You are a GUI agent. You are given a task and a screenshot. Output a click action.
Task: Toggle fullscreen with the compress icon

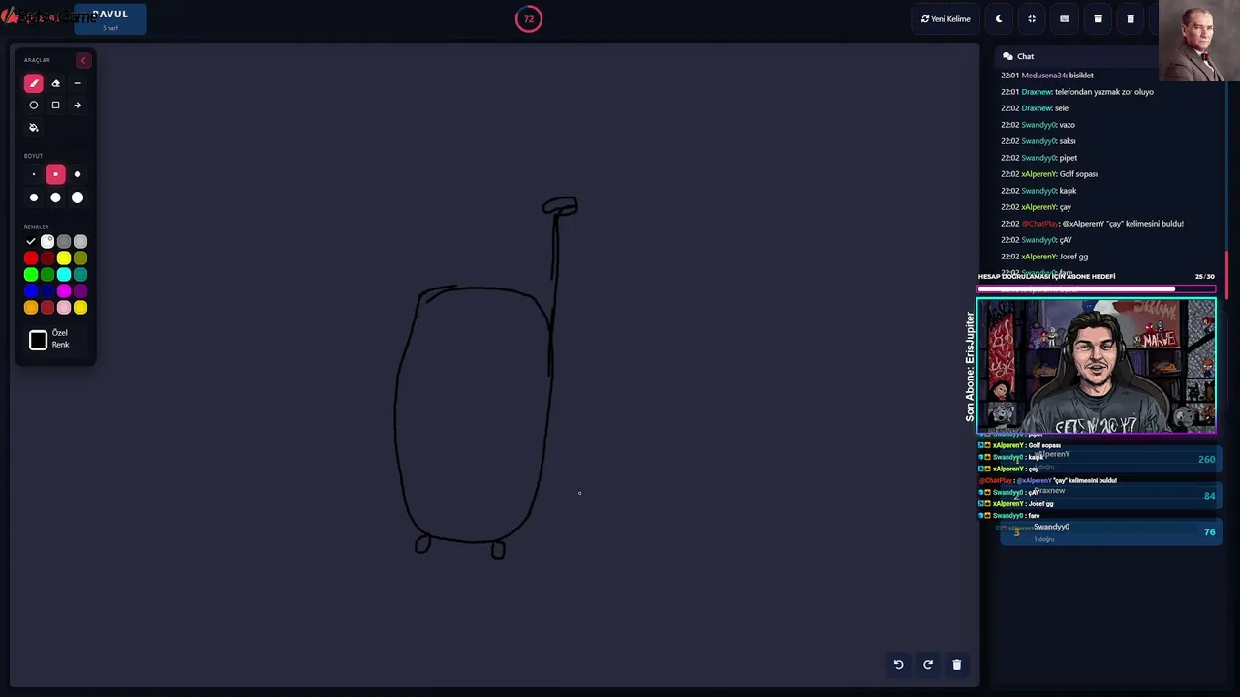(x=1032, y=18)
